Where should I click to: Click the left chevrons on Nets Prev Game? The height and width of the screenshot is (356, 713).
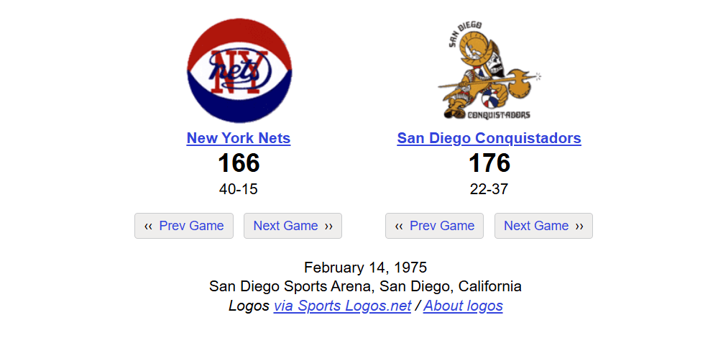(148, 227)
